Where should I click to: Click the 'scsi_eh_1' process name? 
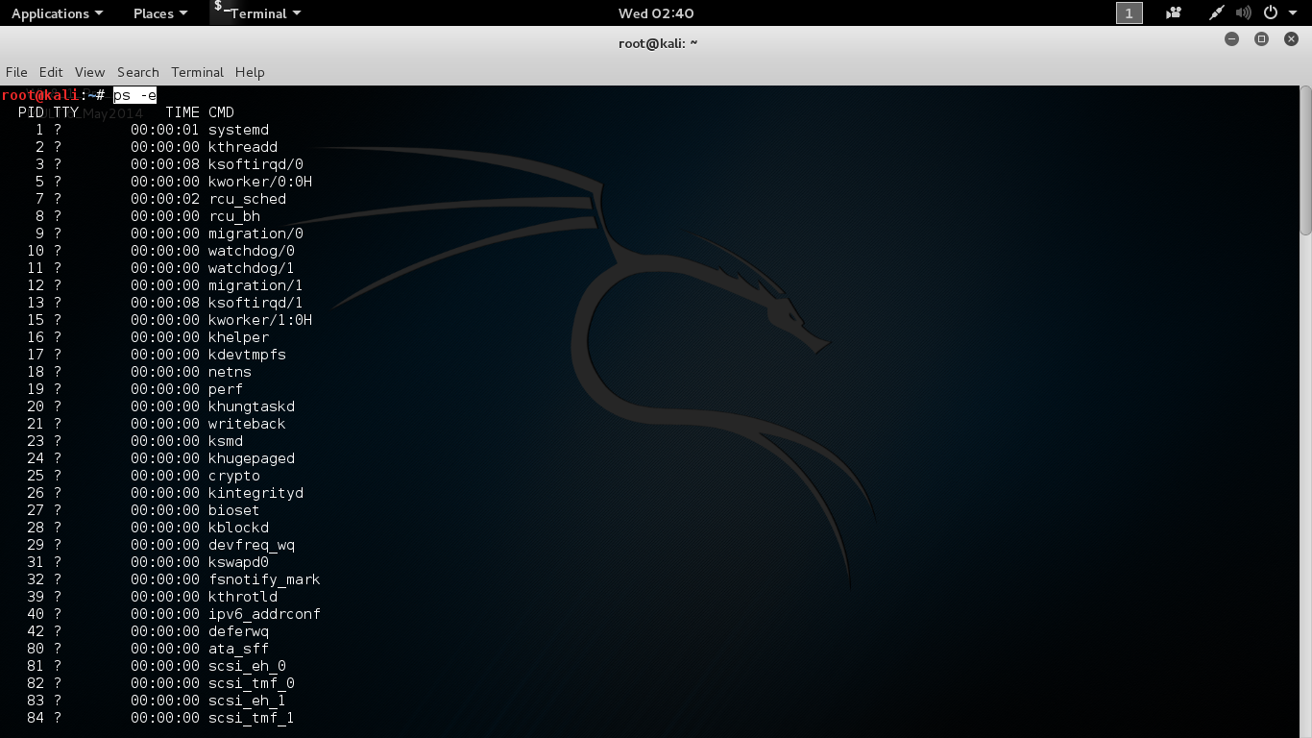coord(247,701)
